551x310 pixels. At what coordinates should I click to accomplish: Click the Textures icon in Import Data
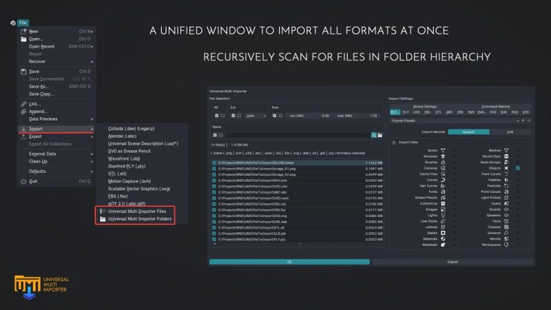pyautogui.click(x=506, y=227)
